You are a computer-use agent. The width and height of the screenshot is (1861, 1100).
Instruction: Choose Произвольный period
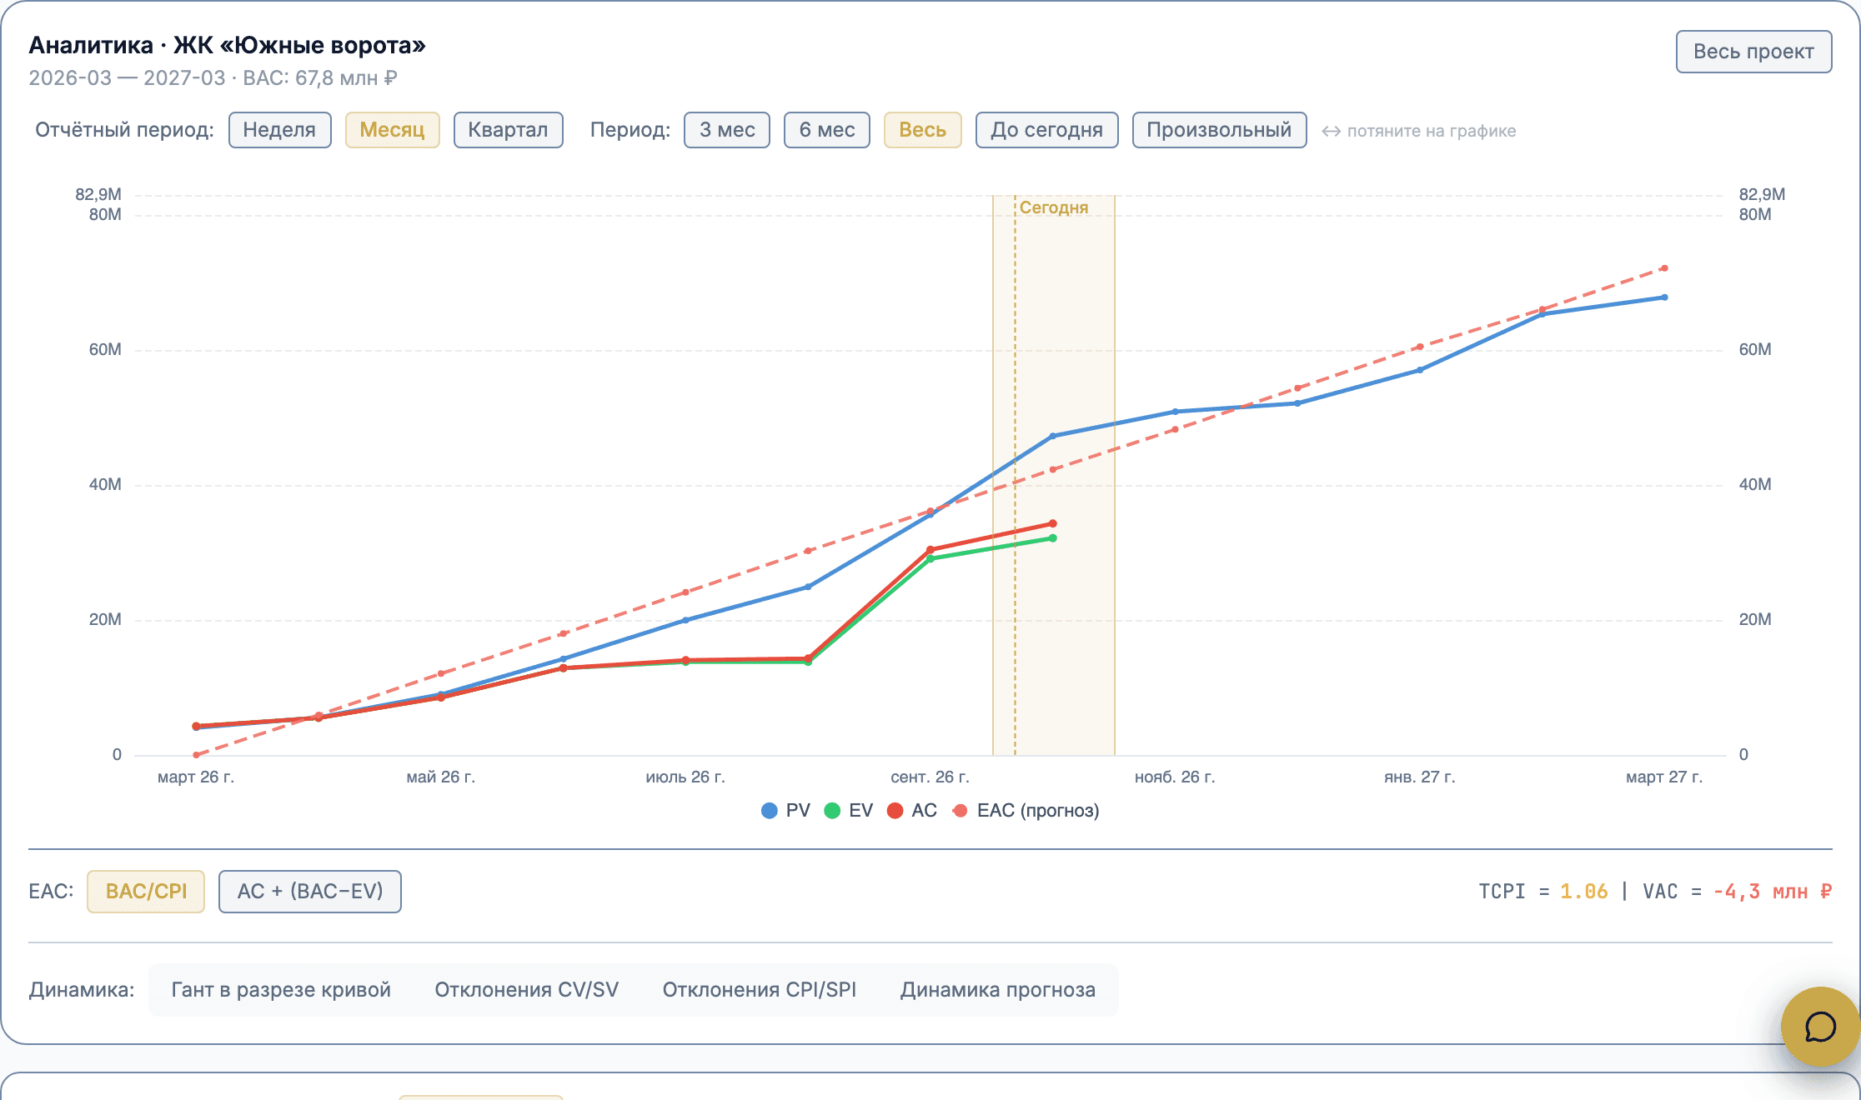click(x=1219, y=130)
